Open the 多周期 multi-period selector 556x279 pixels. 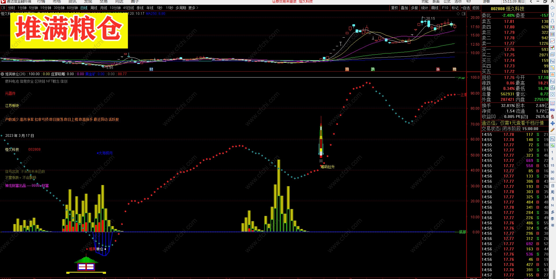click(x=181, y=8)
